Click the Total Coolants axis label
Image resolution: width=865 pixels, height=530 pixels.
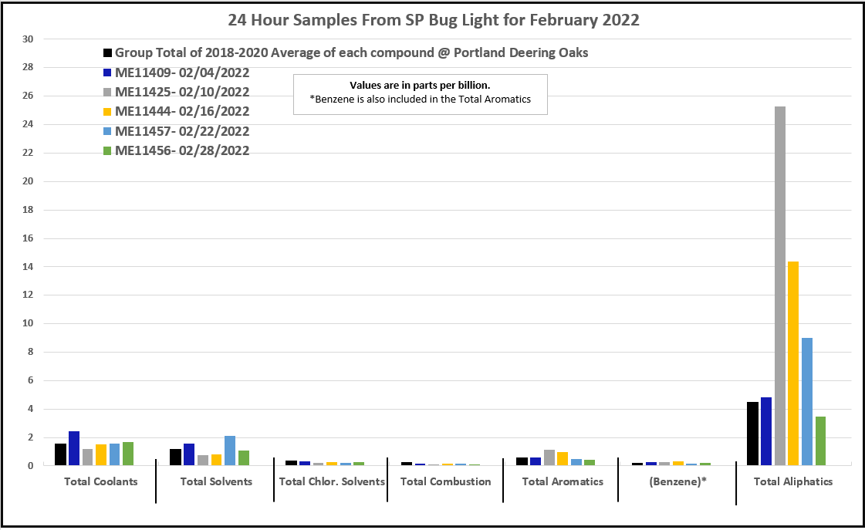click(x=100, y=481)
